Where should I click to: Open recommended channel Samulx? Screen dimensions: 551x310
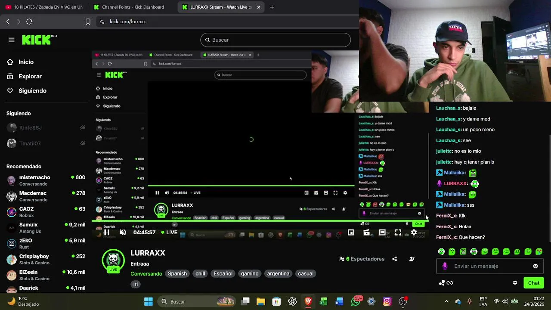pos(45,228)
